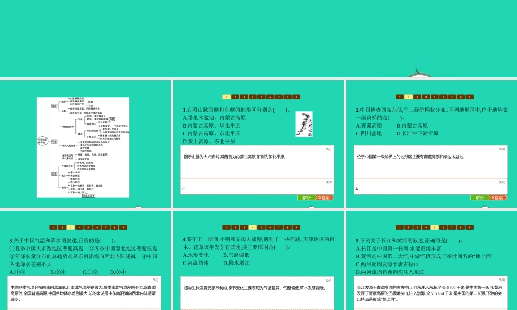Image resolution: width=517 pixels, height=310 pixels.
Task: Select tab 3 in question 1 slide
Action: coord(244,97)
